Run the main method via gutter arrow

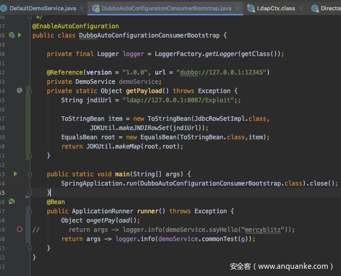pos(15,174)
